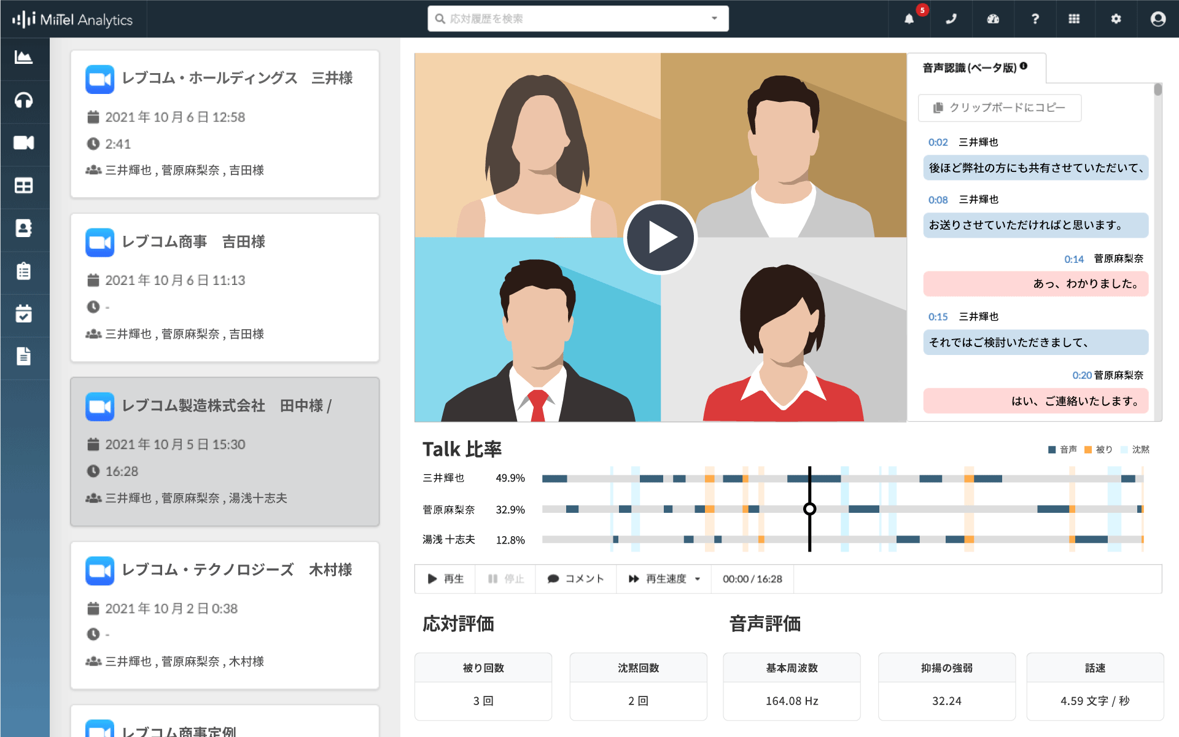Open the video meetings sidebar icon

pos(23,143)
